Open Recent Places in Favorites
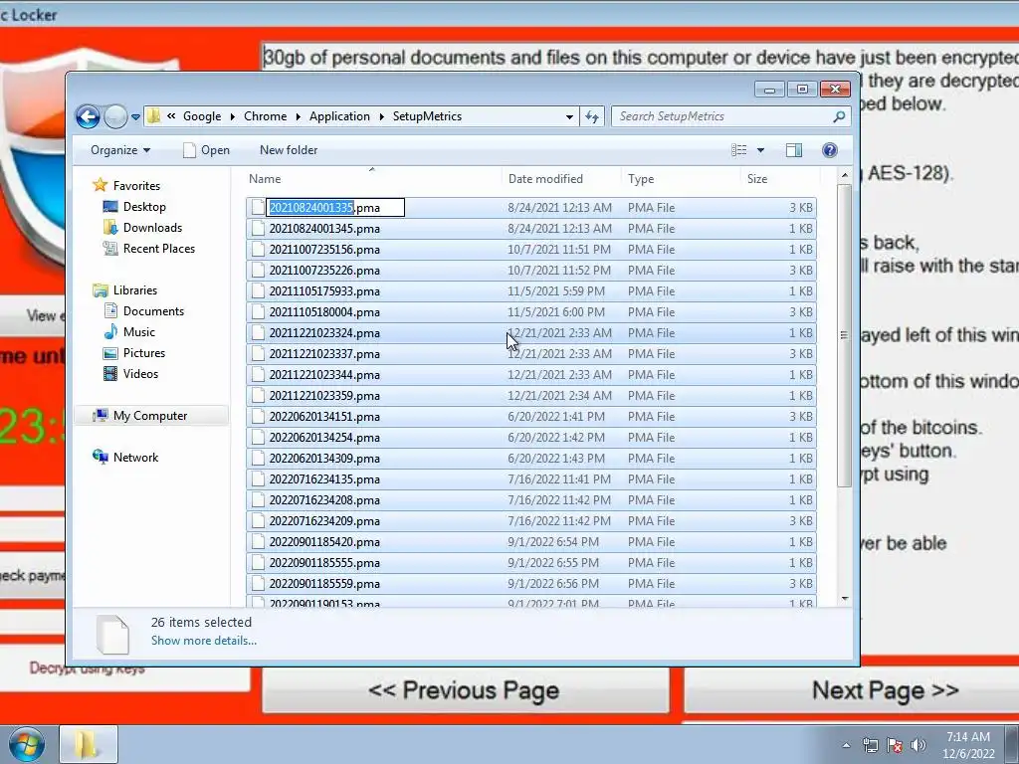Image resolution: width=1019 pixels, height=764 pixels. [x=158, y=248]
